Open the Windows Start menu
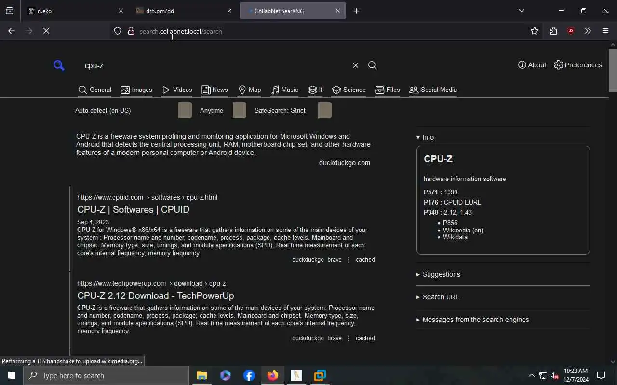 (x=12, y=375)
